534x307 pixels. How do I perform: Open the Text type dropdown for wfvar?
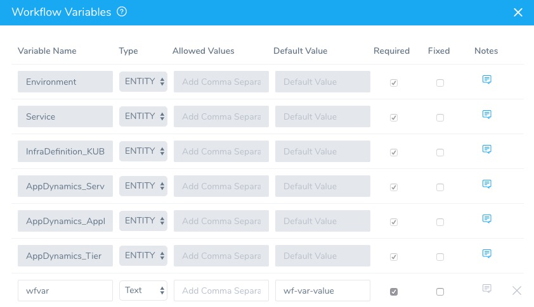(x=143, y=291)
